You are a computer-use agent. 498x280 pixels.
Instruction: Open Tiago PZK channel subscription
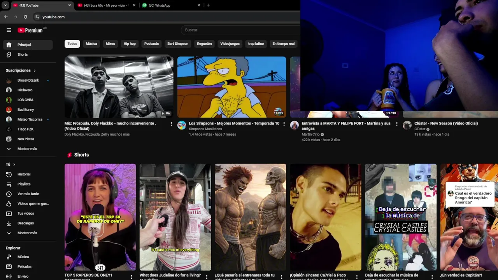point(27,129)
